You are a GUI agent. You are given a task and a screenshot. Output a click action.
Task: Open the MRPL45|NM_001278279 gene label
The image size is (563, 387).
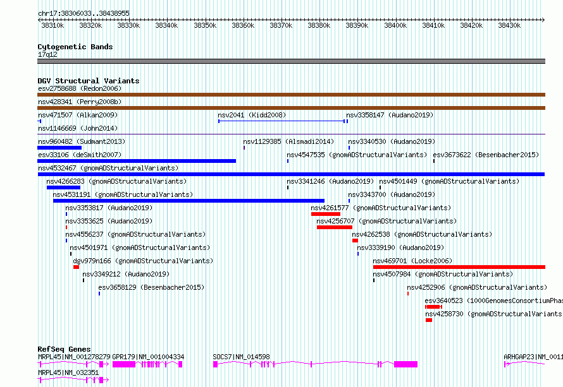tap(74, 357)
